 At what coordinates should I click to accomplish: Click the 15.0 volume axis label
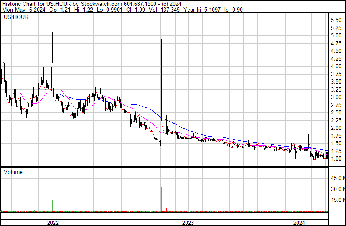coord(337,200)
